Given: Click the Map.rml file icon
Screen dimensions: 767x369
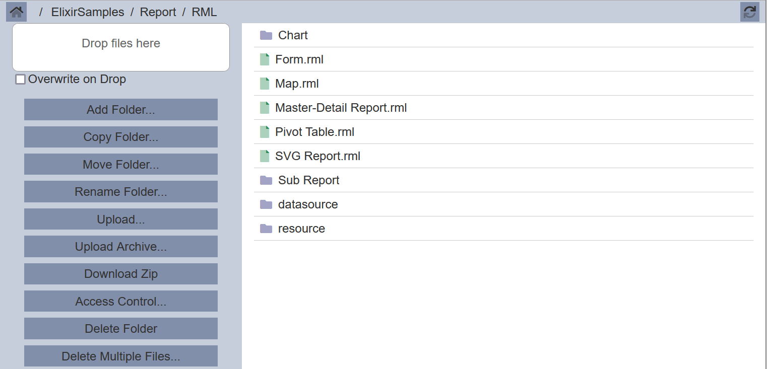Looking at the screenshot, I should coord(265,84).
